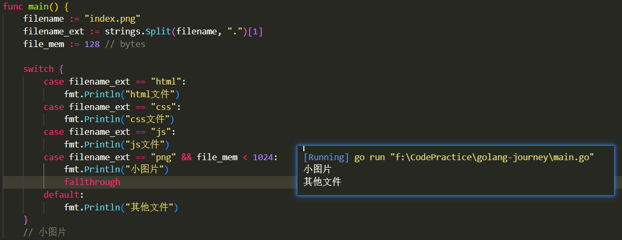Click the 小图片 line in the output panel
The width and height of the screenshot is (622, 240).
(318, 170)
